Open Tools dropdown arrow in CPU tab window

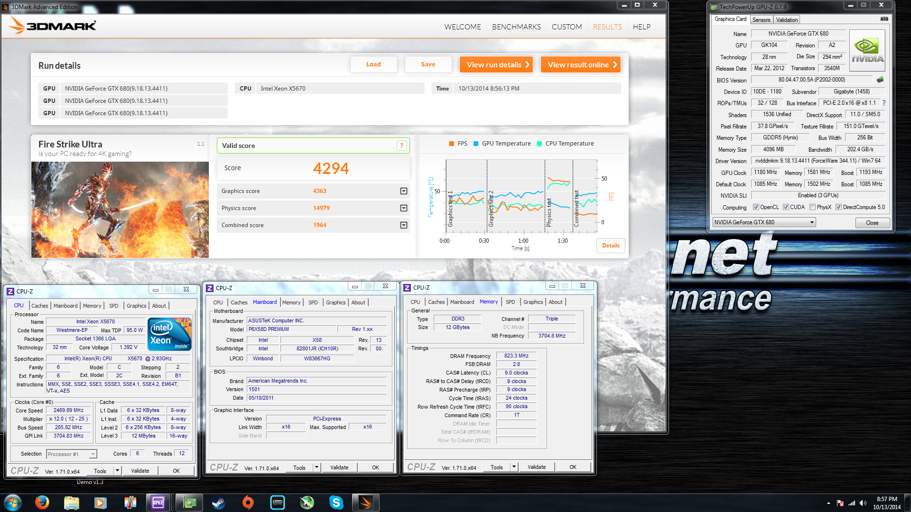coord(117,471)
